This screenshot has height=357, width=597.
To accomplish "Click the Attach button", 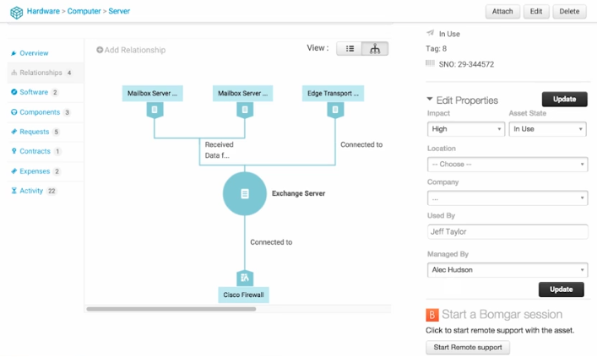I will 502,12.
